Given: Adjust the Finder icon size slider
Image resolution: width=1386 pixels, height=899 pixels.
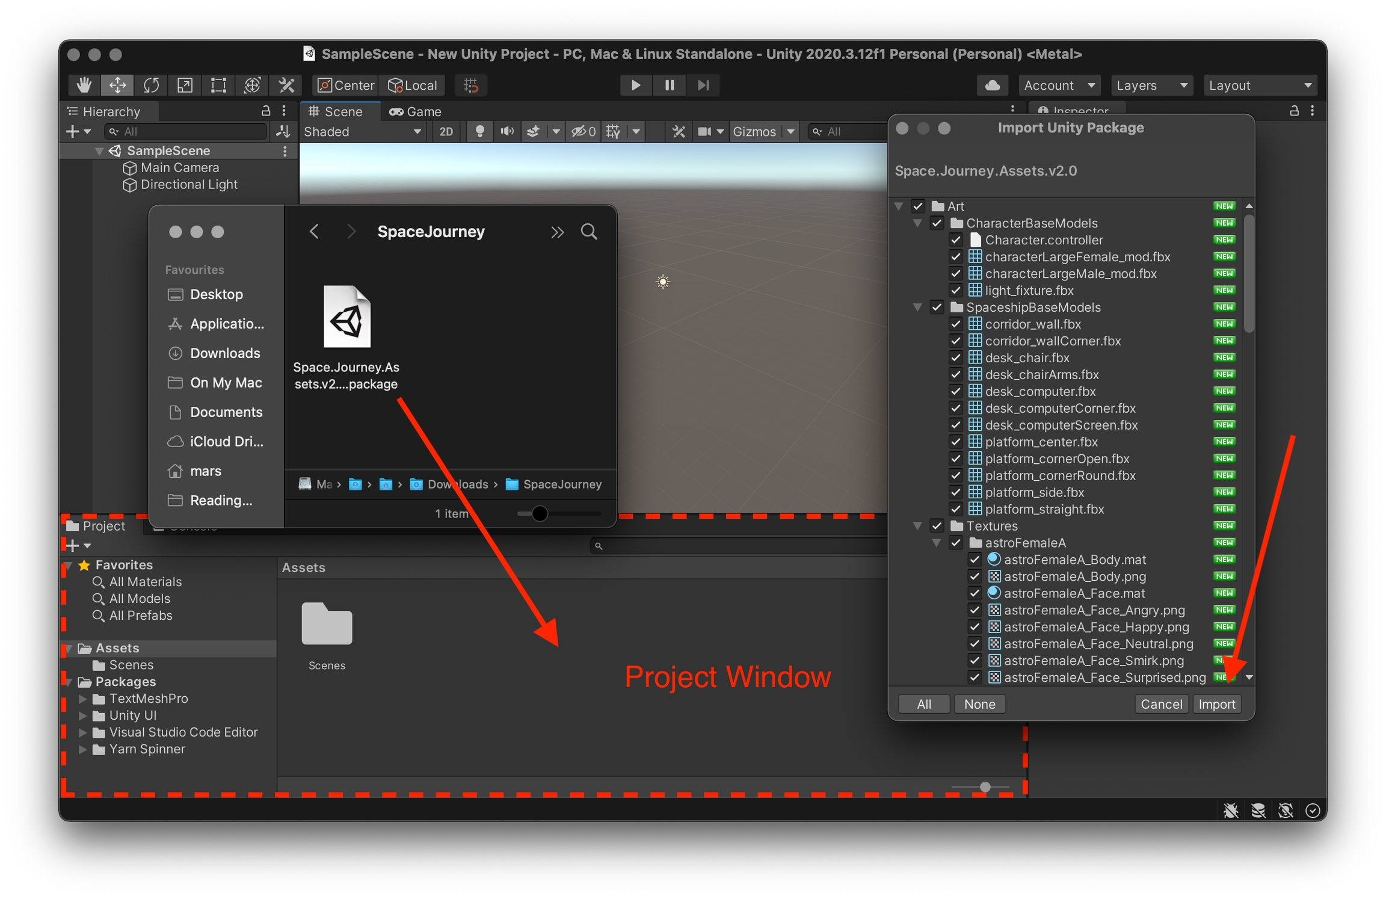Looking at the screenshot, I should click(540, 513).
